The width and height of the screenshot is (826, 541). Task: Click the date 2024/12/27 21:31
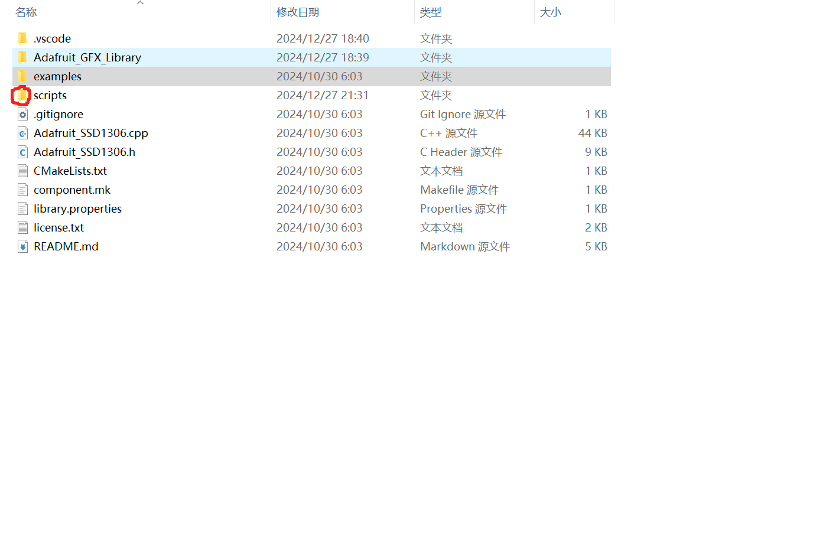pos(323,95)
